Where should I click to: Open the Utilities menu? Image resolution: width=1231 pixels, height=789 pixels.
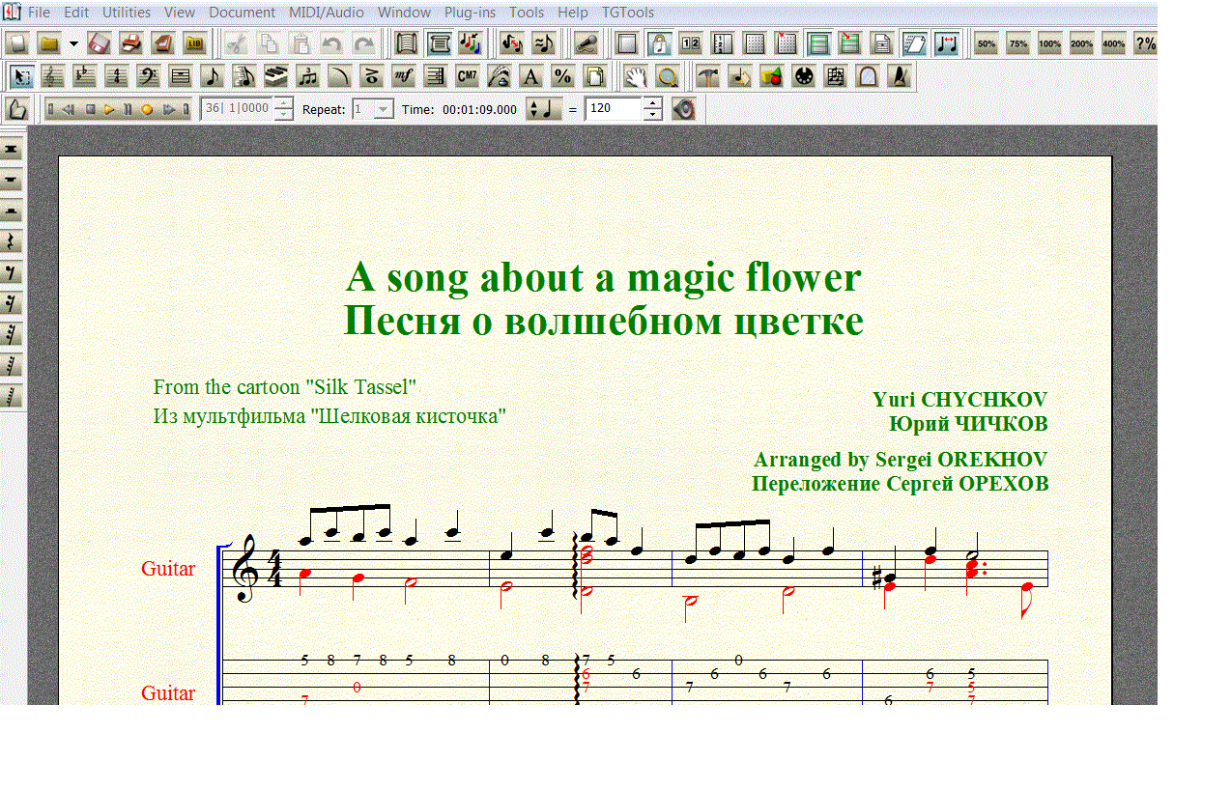[127, 13]
